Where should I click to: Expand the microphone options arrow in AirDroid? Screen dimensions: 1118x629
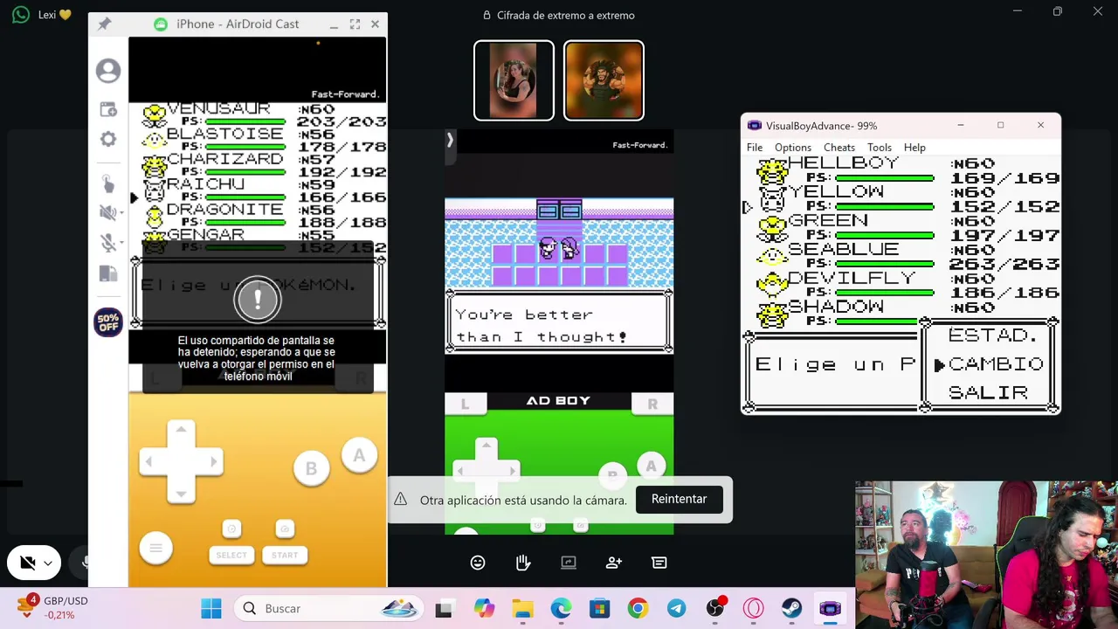(x=121, y=243)
